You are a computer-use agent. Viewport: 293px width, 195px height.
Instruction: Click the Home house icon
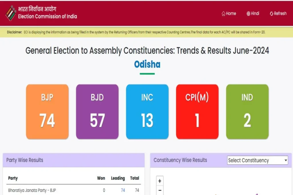[223, 13]
